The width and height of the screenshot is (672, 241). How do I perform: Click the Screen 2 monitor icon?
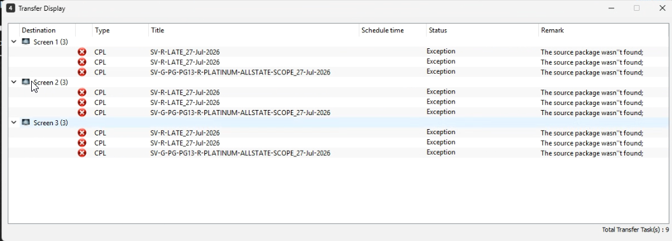[x=26, y=82]
